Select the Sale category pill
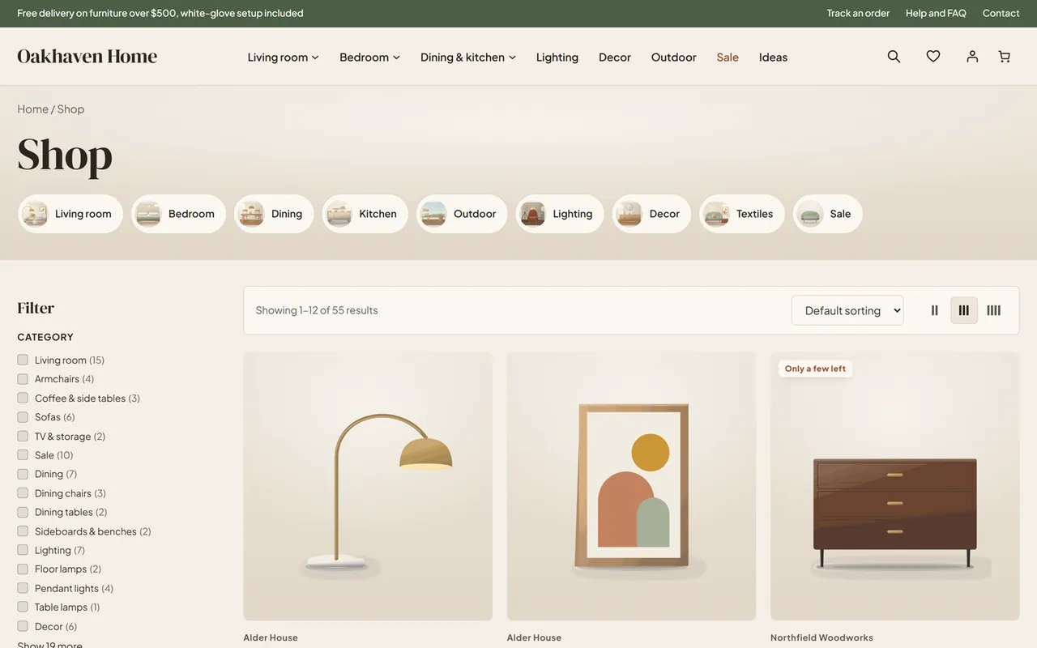1037x648 pixels. point(828,214)
